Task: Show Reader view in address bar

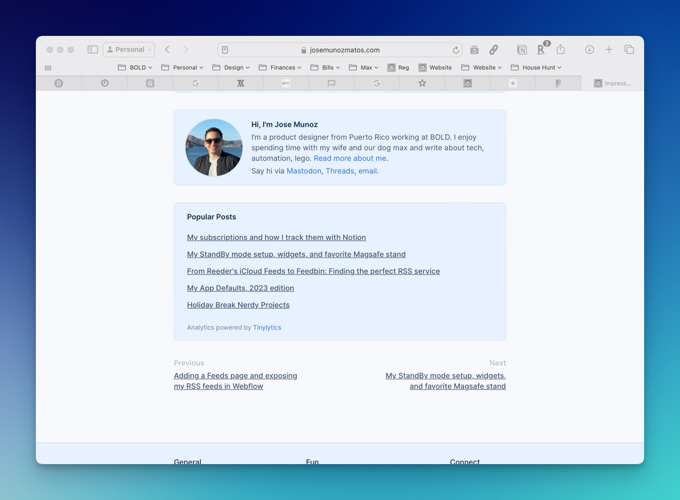Action: (x=225, y=50)
